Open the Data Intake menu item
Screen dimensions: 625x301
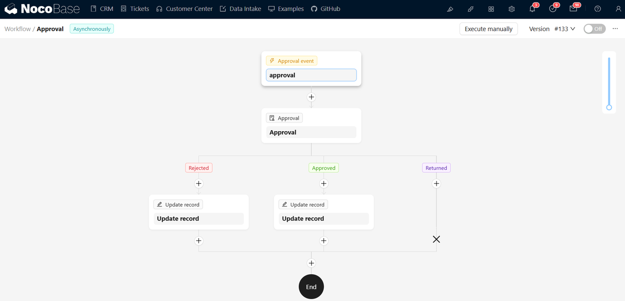point(240,9)
